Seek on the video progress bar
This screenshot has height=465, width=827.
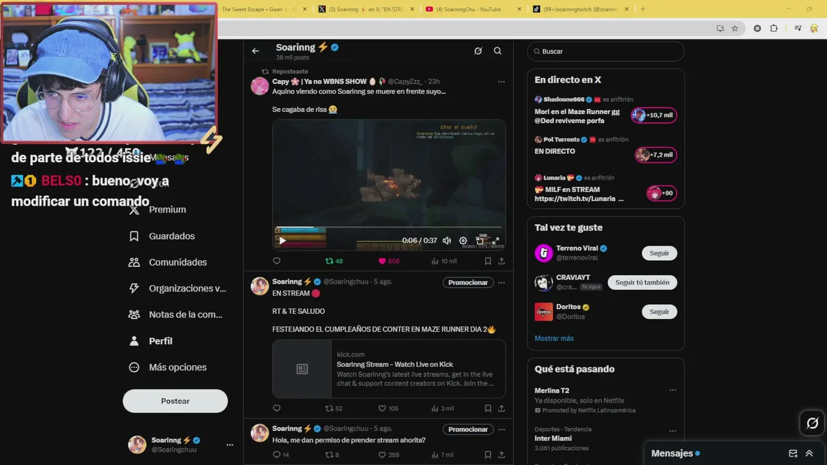point(388,227)
